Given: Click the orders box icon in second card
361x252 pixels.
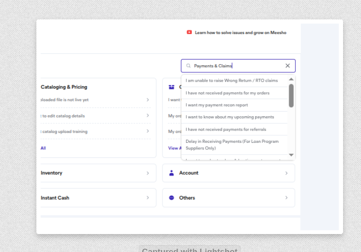Looking at the screenshot, I should pos(172,87).
